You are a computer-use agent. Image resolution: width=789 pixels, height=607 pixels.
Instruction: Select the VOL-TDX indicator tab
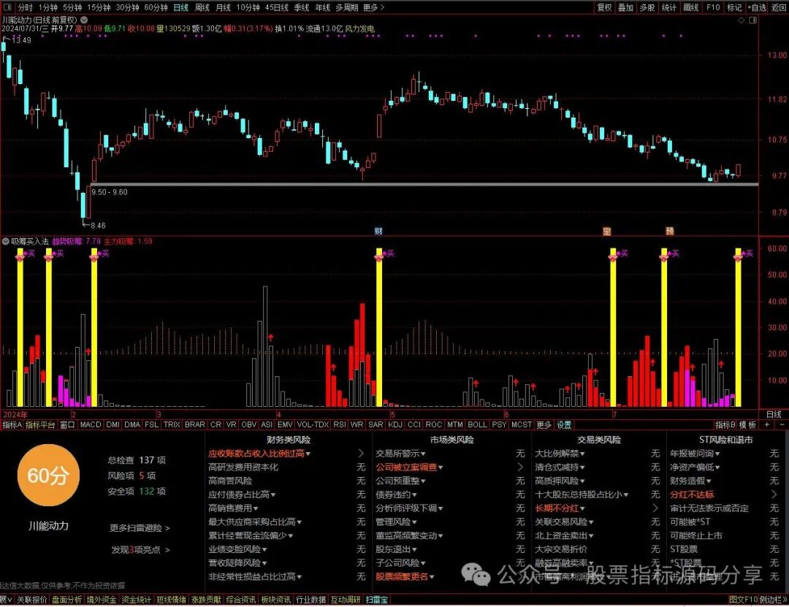pos(313,425)
